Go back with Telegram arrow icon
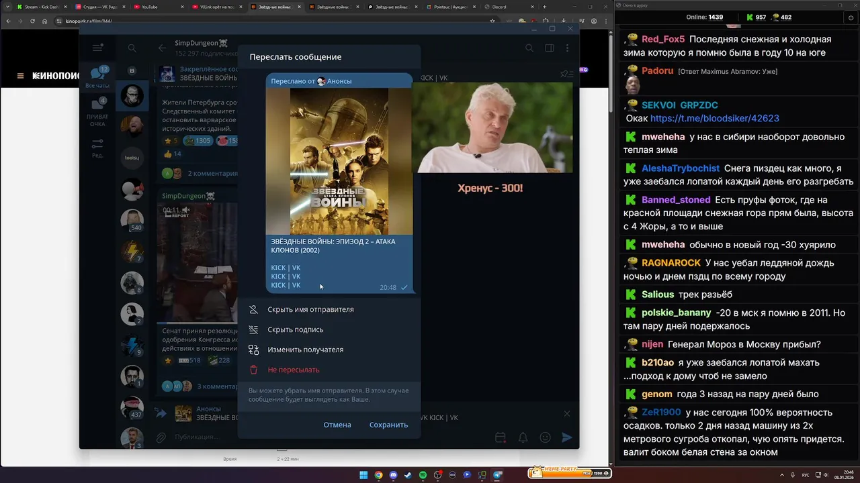 point(162,48)
